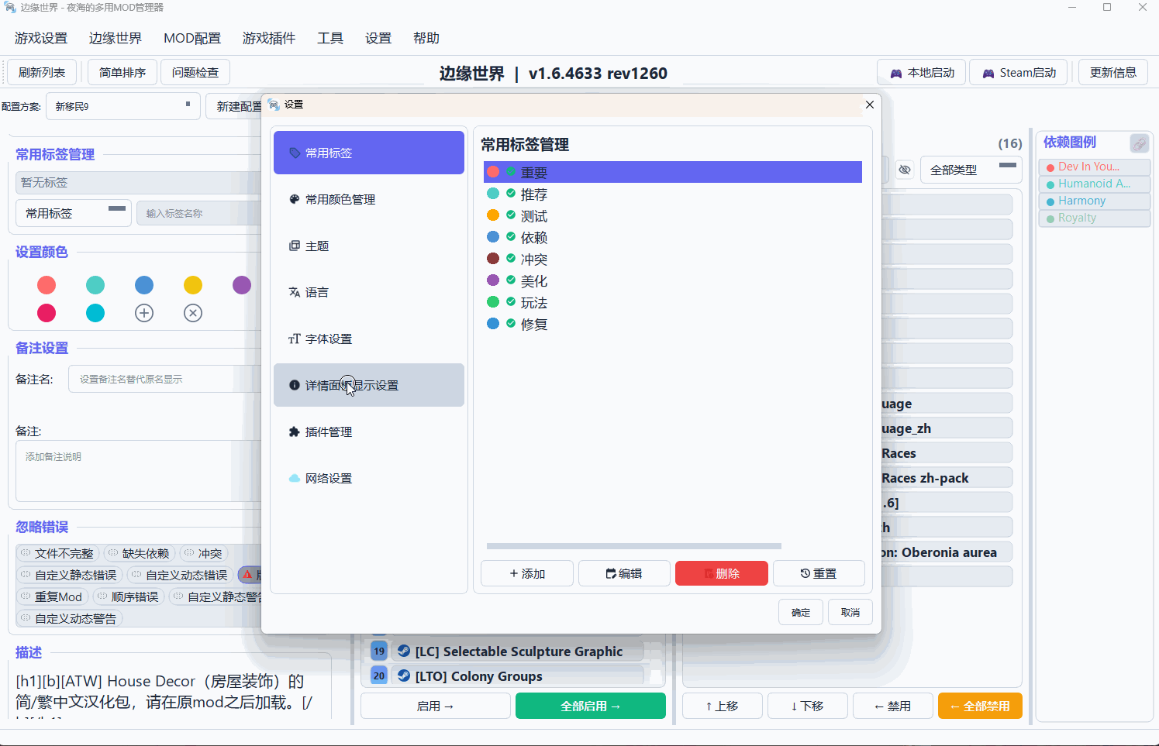Toggle the hidden-mods eye icon
The image size is (1159, 746).
(x=905, y=169)
